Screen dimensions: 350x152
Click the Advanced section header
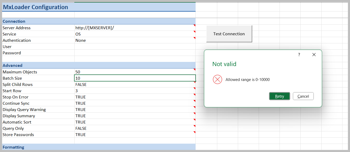tap(13, 65)
